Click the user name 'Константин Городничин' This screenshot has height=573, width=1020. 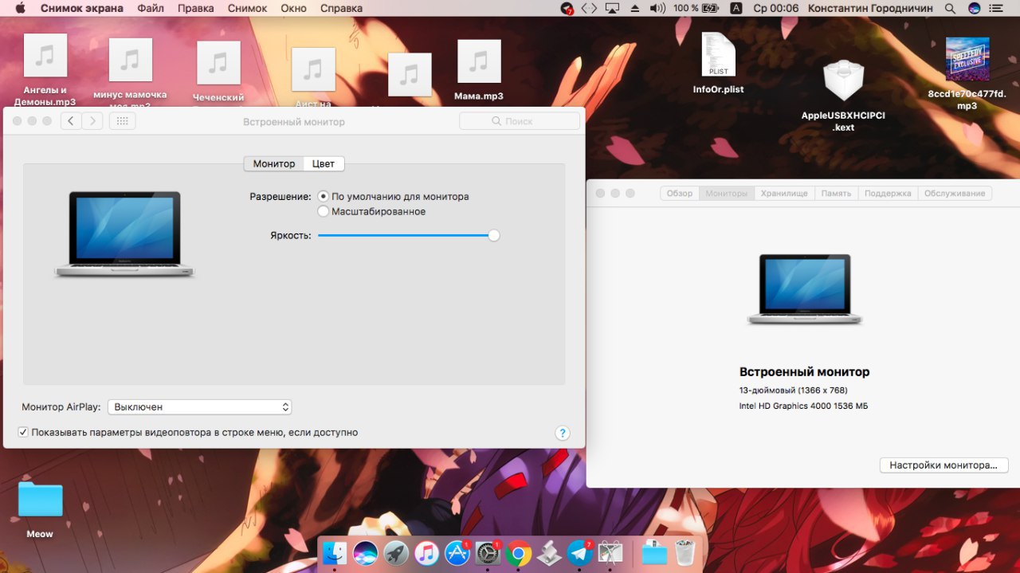(870, 8)
